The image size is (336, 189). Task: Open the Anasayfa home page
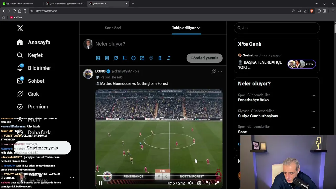[34, 42]
